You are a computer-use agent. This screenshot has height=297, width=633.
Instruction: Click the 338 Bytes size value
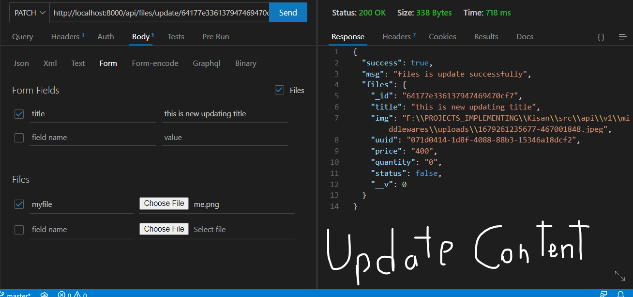click(434, 13)
